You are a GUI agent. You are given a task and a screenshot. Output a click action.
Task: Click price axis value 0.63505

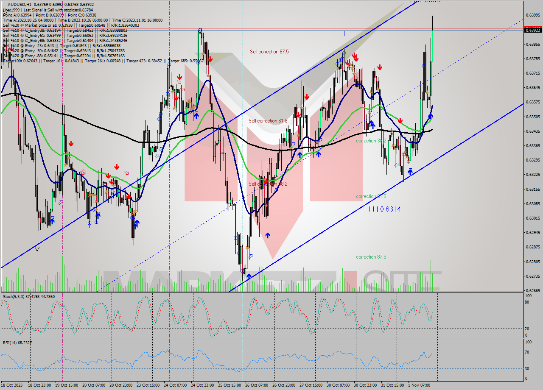point(533,117)
